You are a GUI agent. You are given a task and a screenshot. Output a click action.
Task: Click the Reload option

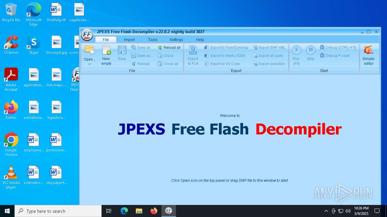(140, 64)
